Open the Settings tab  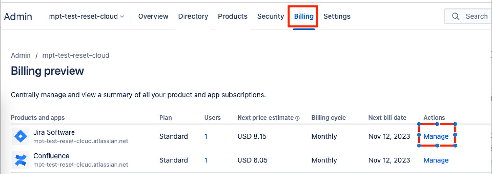[337, 16]
